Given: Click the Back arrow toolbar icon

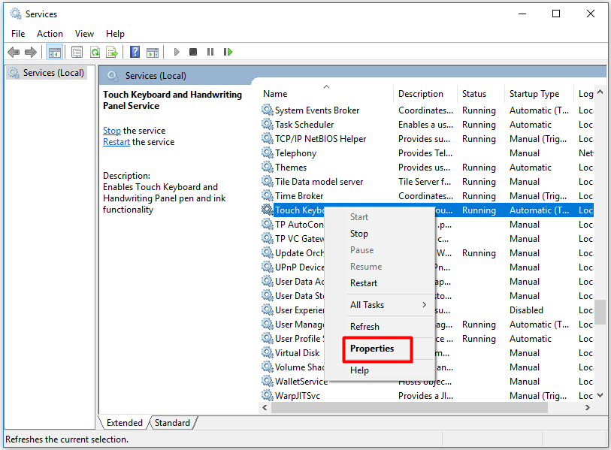Looking at the screenshot, I should [14, 52].
